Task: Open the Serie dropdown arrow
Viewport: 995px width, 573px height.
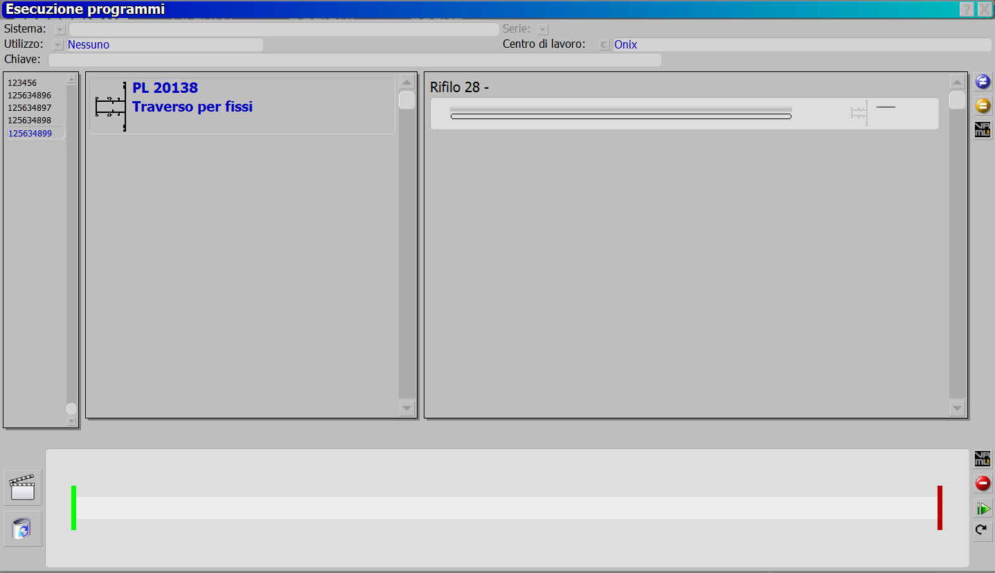Action: (x=543, y=29)
